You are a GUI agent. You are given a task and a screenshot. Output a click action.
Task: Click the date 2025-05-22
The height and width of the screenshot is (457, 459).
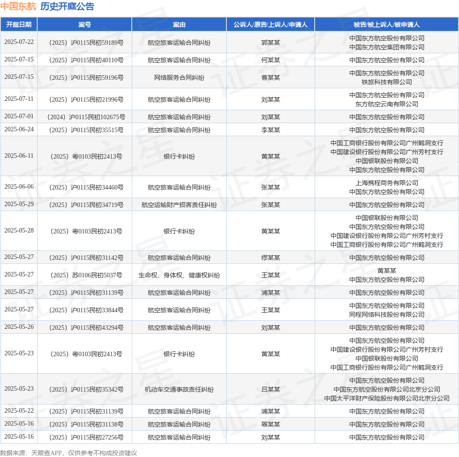[19, 411]
